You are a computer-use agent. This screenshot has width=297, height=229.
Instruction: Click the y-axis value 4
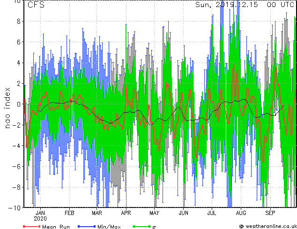(x=18, y=63)
